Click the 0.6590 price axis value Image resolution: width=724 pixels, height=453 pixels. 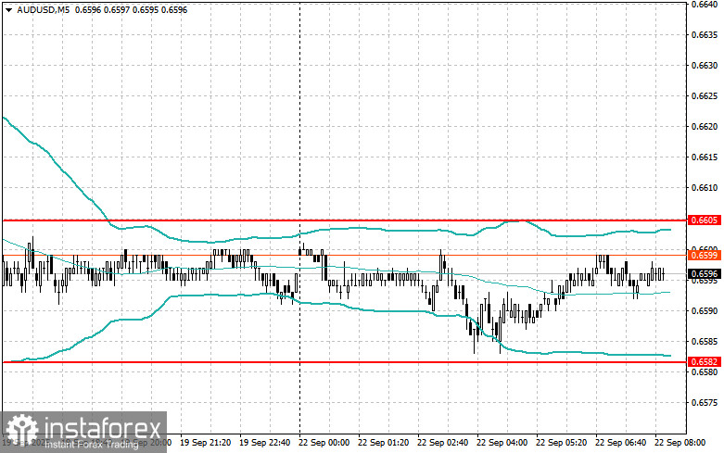(705, 311)
